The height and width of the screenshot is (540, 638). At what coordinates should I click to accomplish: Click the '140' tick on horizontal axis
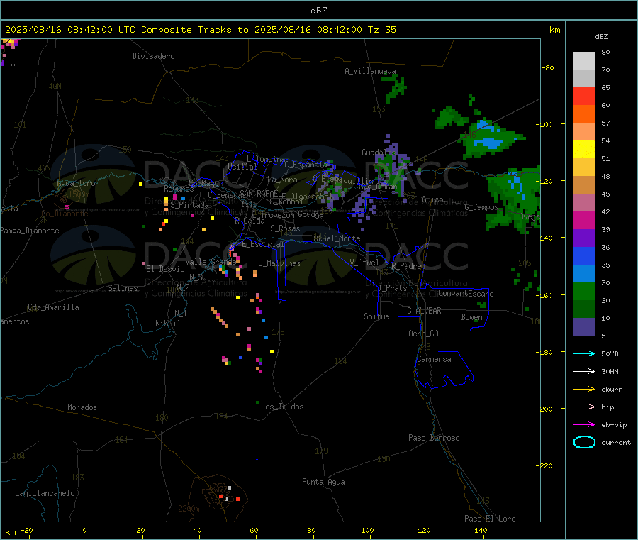pos(481,530)
